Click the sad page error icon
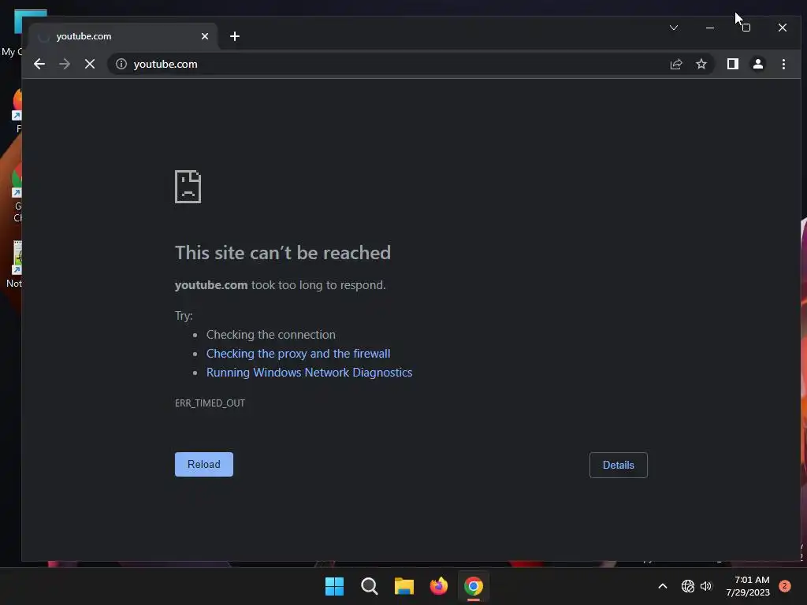This screenshot has width=807, height=605. point(188,187)
